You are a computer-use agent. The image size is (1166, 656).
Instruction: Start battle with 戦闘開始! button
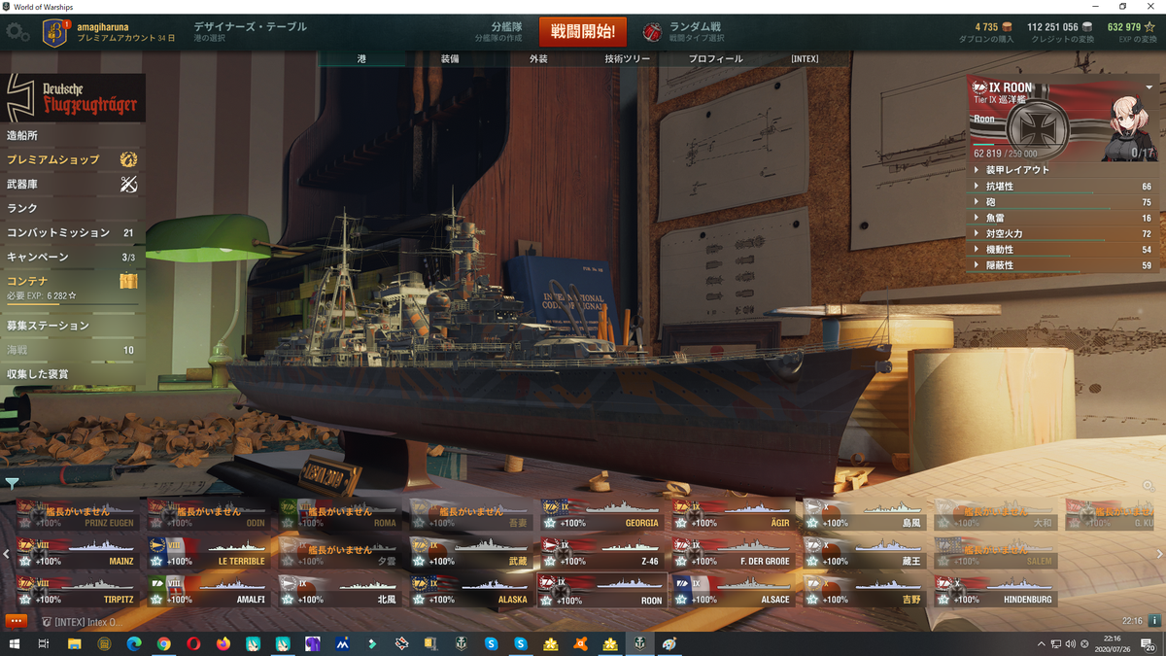point(583,31)
